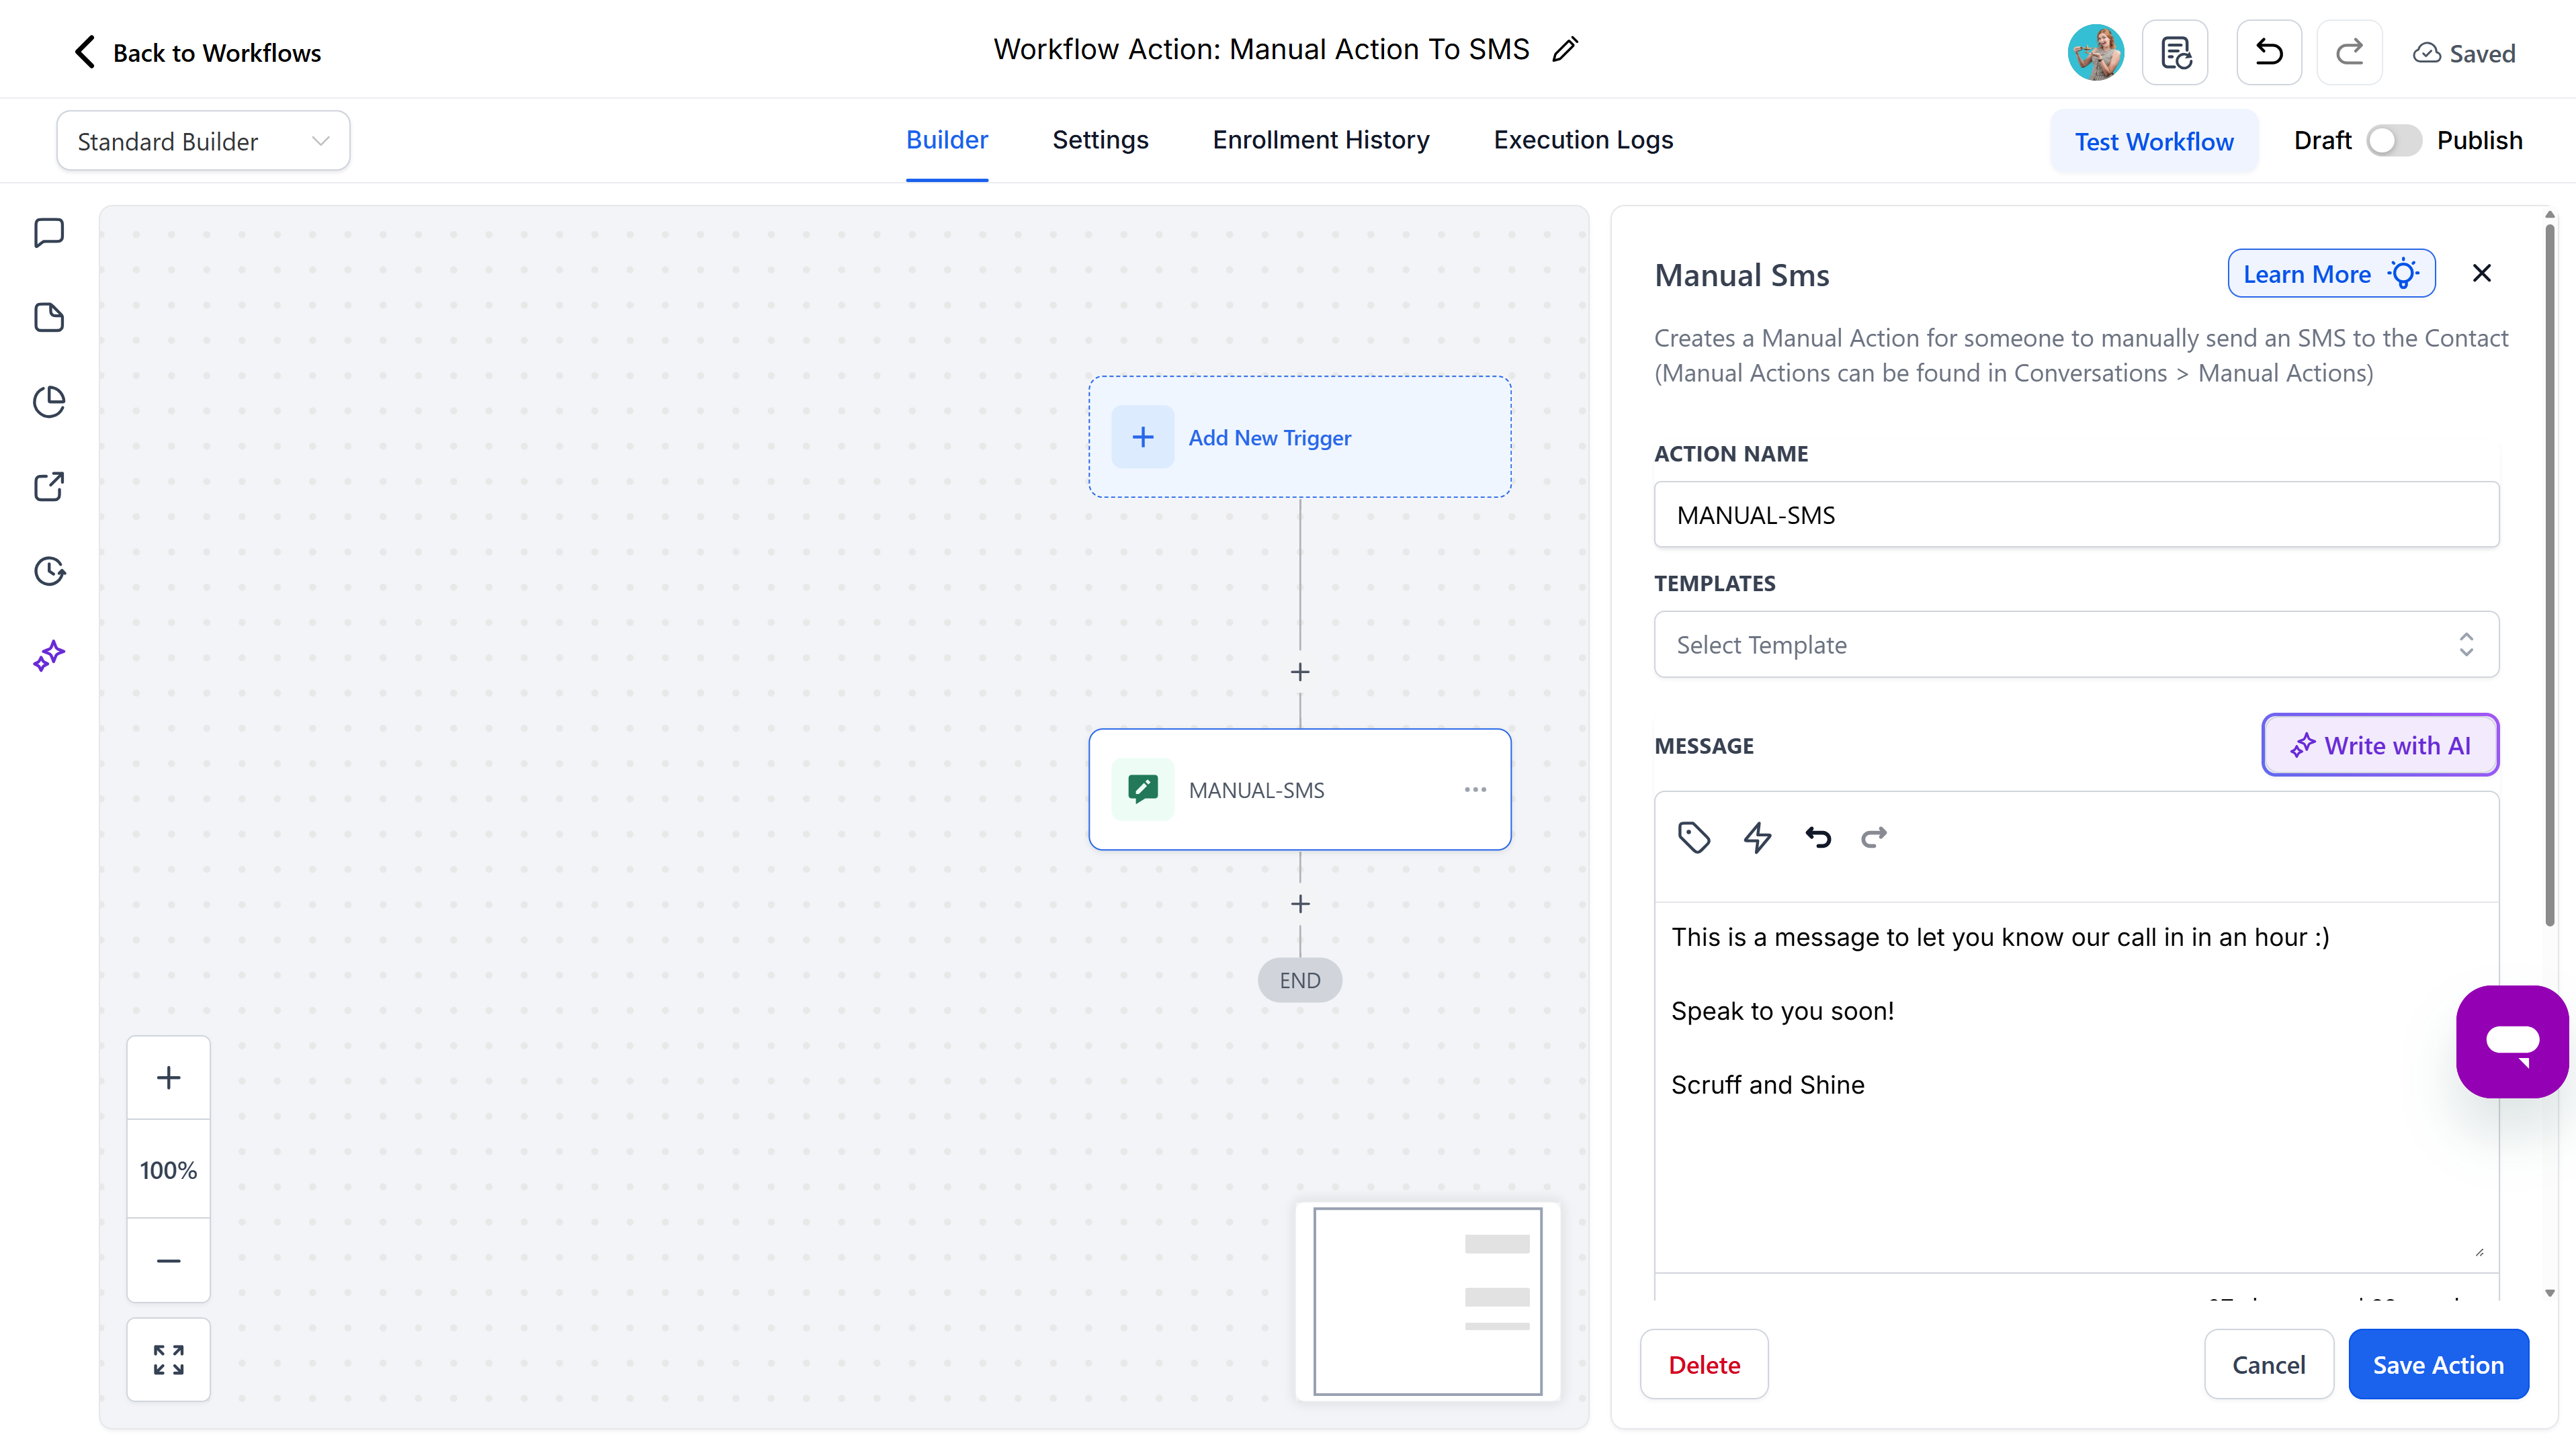Click the external link icon in sidebar
Viewport: 2576px width, 1447px height.
coord(49,486)
